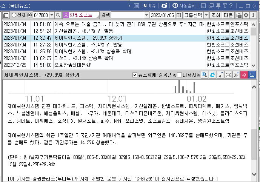Select news '제이씨현시스템, +3.17% 상승폭 확대'
This screenshot has width=260, height=182.
tap(126, 52)
